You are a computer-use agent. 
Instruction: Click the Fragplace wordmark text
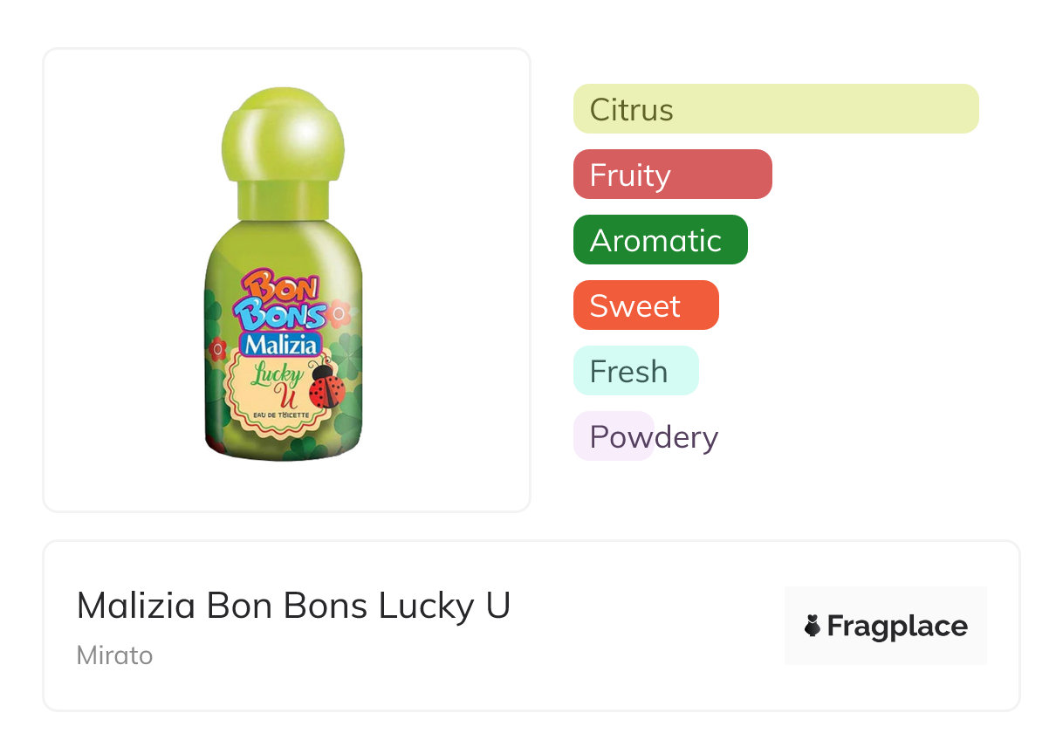pos(897,627)
